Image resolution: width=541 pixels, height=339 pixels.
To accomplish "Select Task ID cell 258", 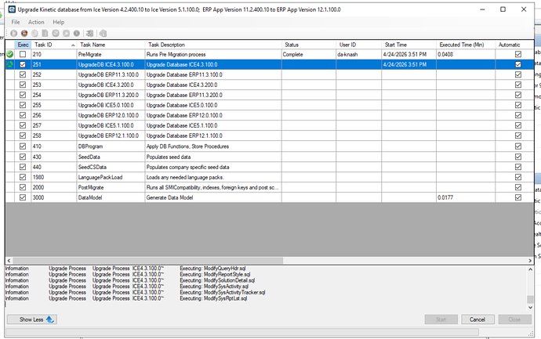I will (x=54, y=135).
